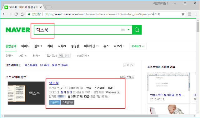Image resolution: width=200 pixels, height=118 pixels.
Task: Click the 연관검색어 help question mark icon
Action: (20, 65)
